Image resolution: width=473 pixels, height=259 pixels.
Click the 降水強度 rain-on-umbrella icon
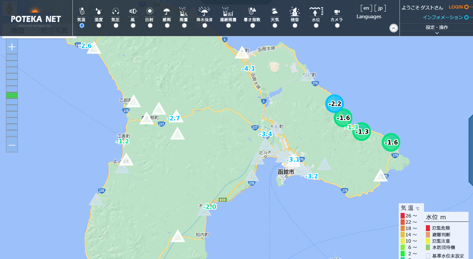[x=204, y=11]
